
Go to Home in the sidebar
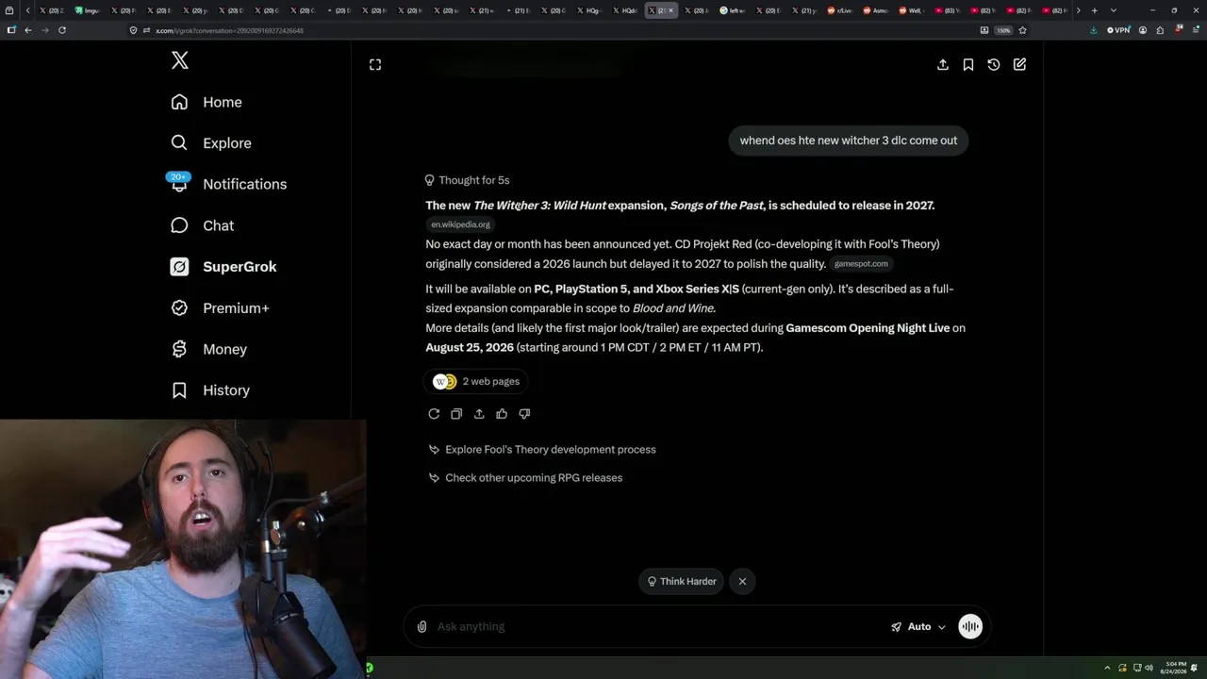(207, 102)
